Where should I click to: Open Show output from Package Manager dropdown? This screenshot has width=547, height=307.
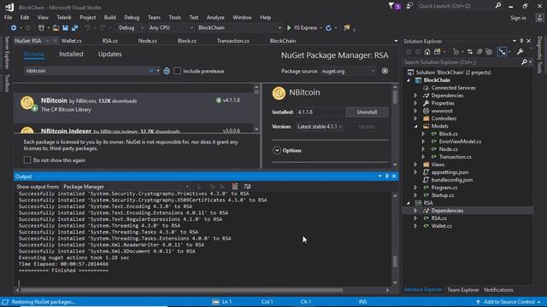(126, 187)
